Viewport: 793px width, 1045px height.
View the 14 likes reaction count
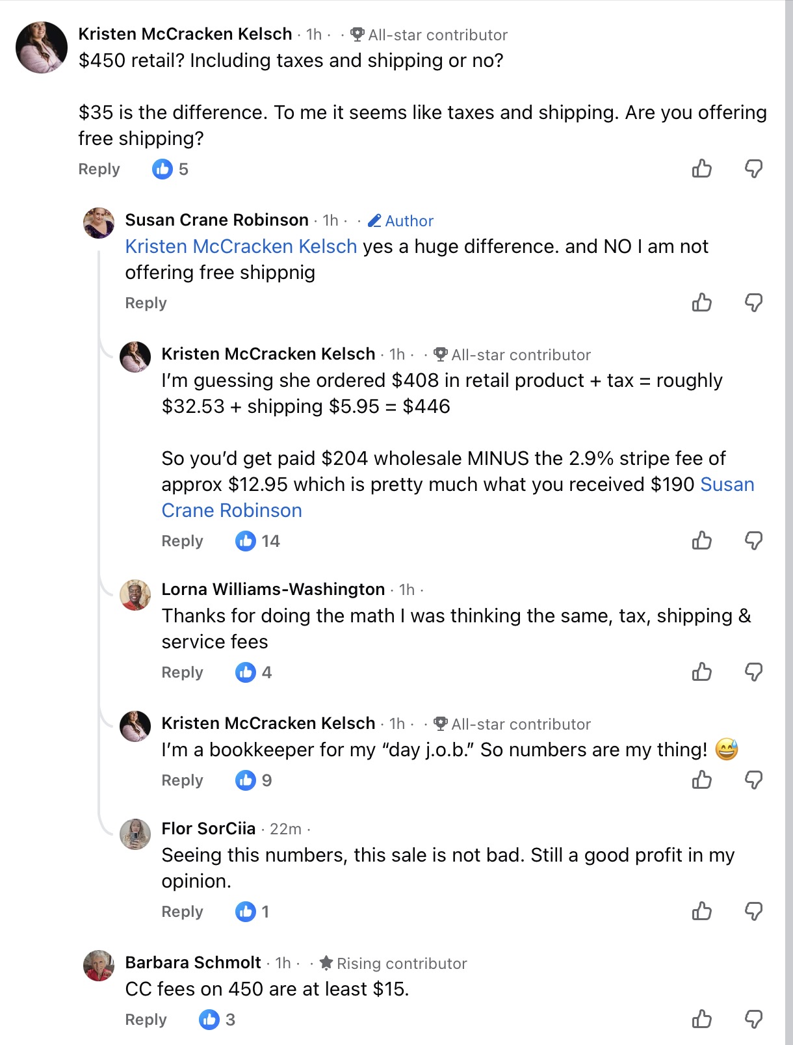click(258, 541)
